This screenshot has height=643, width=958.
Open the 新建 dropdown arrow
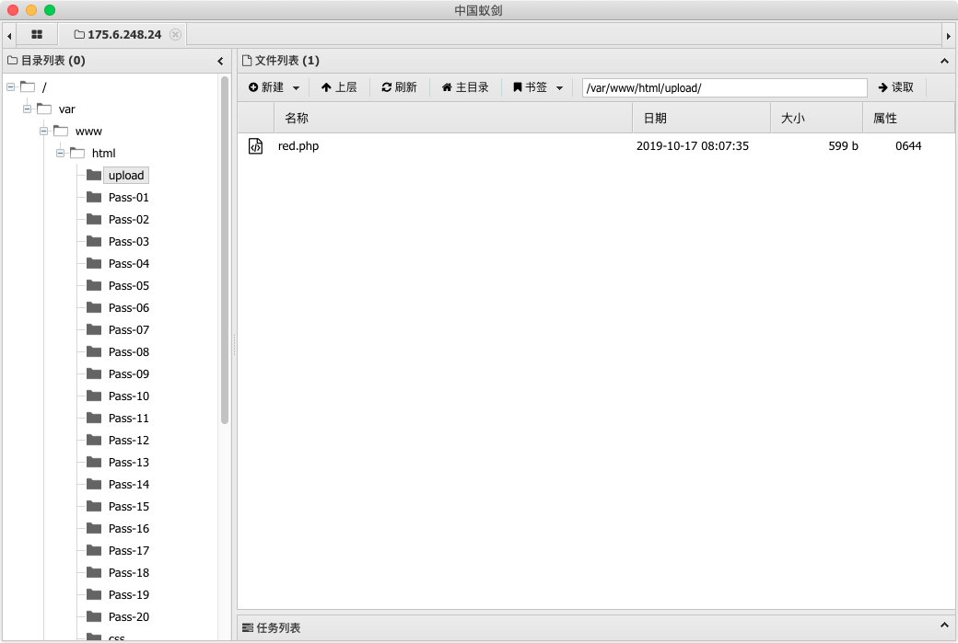pyautogui.click(x=296, y=87)
